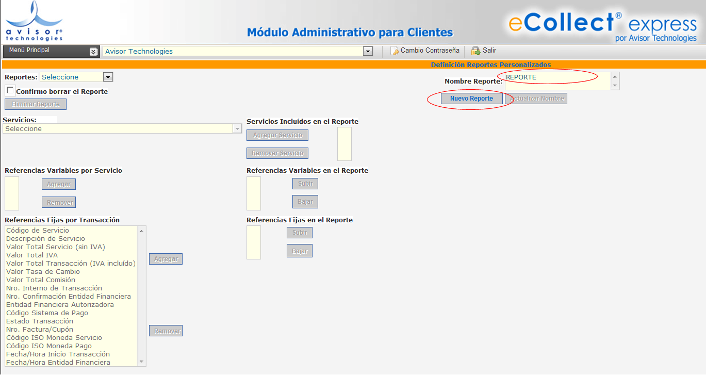Open the Menú Principal menu label

coord(29,50)
